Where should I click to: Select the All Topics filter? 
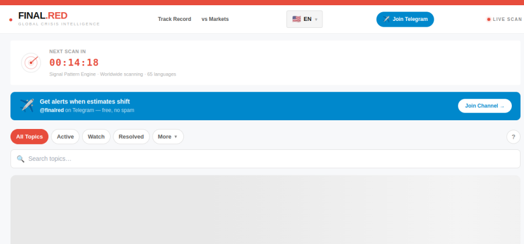point(29,137)
